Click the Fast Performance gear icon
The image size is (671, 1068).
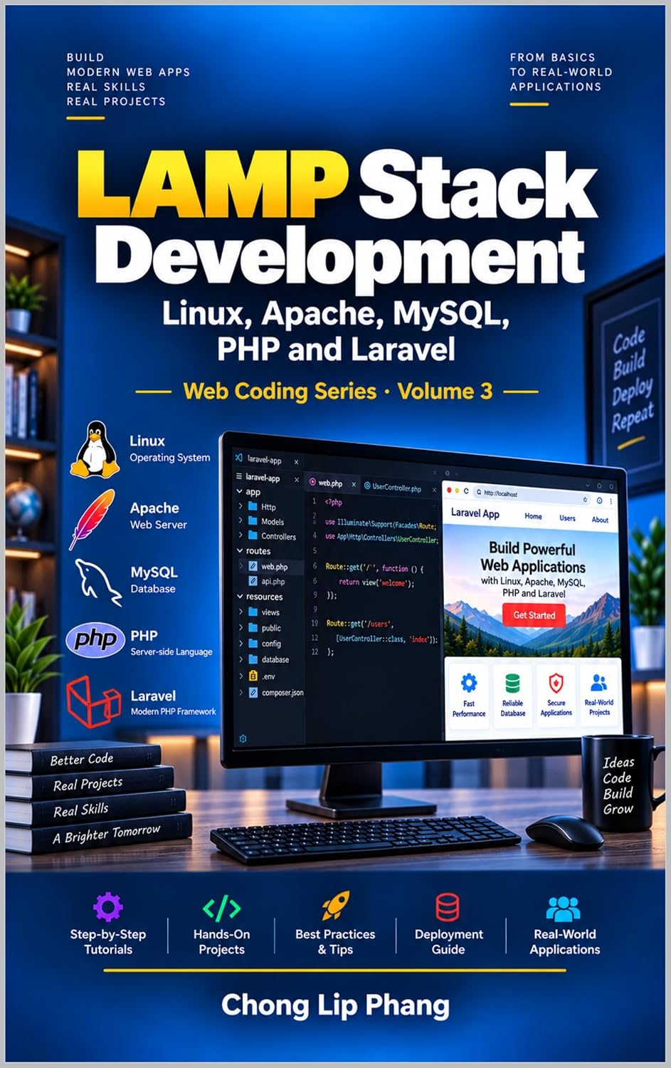pyautogui.click(x=469, y=683)
